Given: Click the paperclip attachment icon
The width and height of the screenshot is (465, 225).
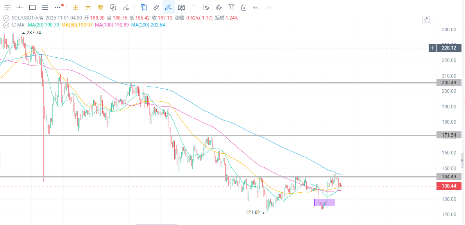Looking at the screenshot, I should coord(218,7).
